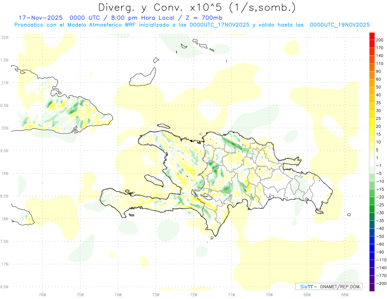Click the 76W longitude label
This screenshot has width=387, height=299.
pos(42,294)
